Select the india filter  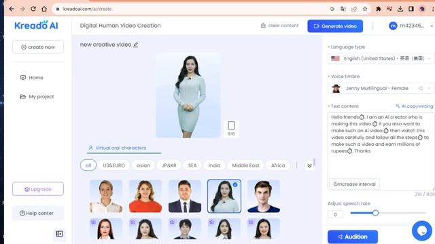(x=214, y=165)
